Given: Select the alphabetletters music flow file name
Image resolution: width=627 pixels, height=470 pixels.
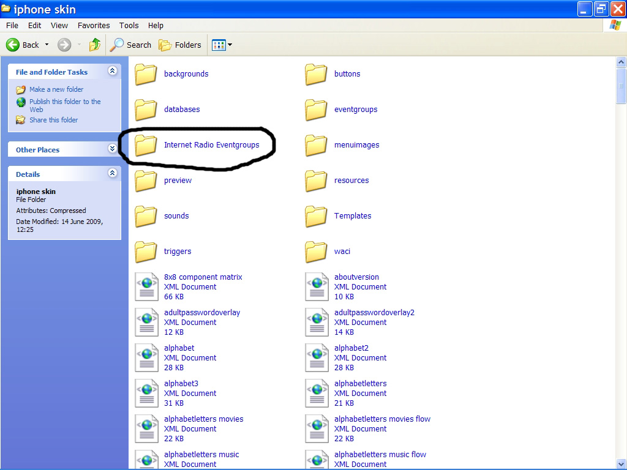Looking at the screenshot, I should pos(380,455).
